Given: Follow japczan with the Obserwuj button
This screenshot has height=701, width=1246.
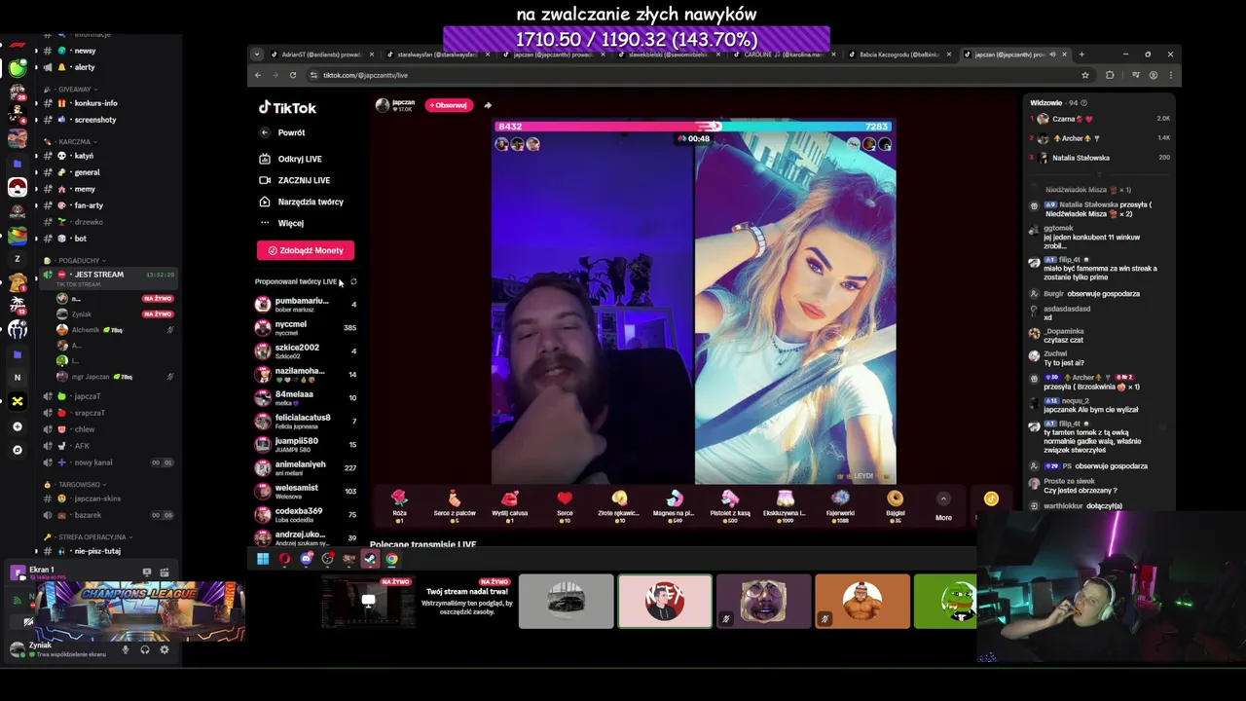Looking at the screenshot, I should tap(449, 105).
